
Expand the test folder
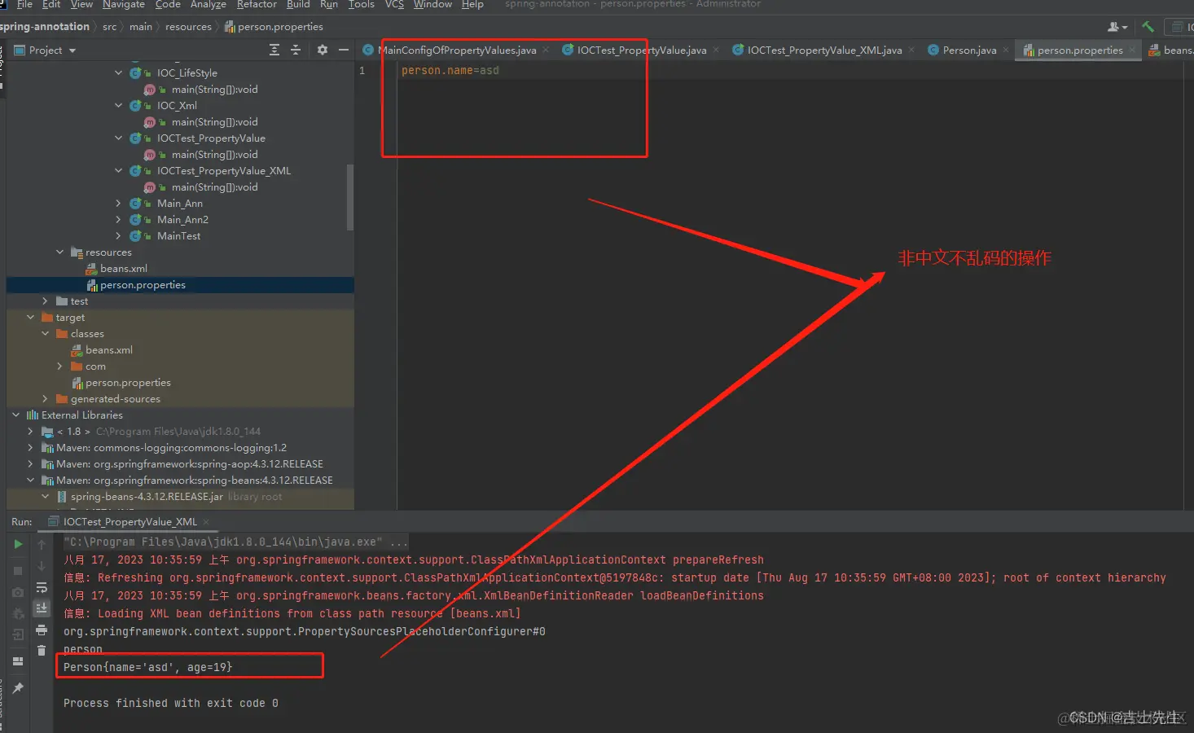coord(45,301)
